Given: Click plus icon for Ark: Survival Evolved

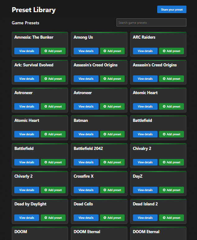Looking at the screenshot, I should pyautogui.click(x=46, y=79).
